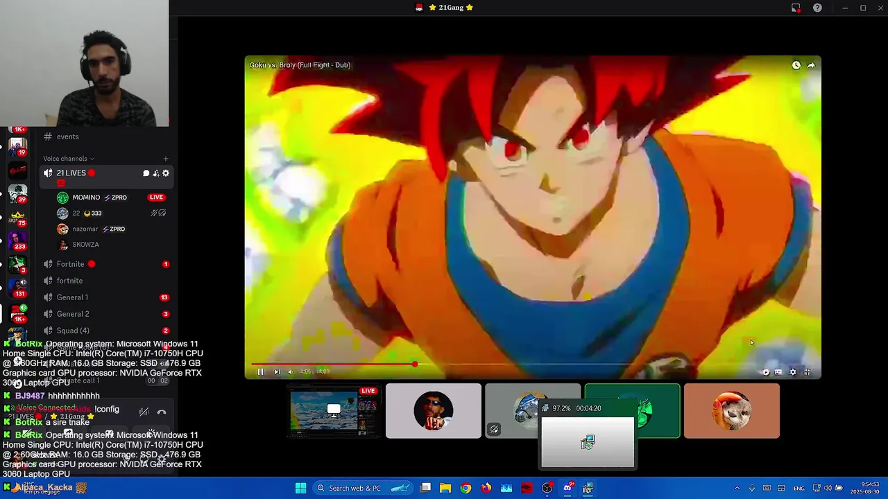Open server icon with 19 badge
888x499 pixels.
[x=17, y=147]
